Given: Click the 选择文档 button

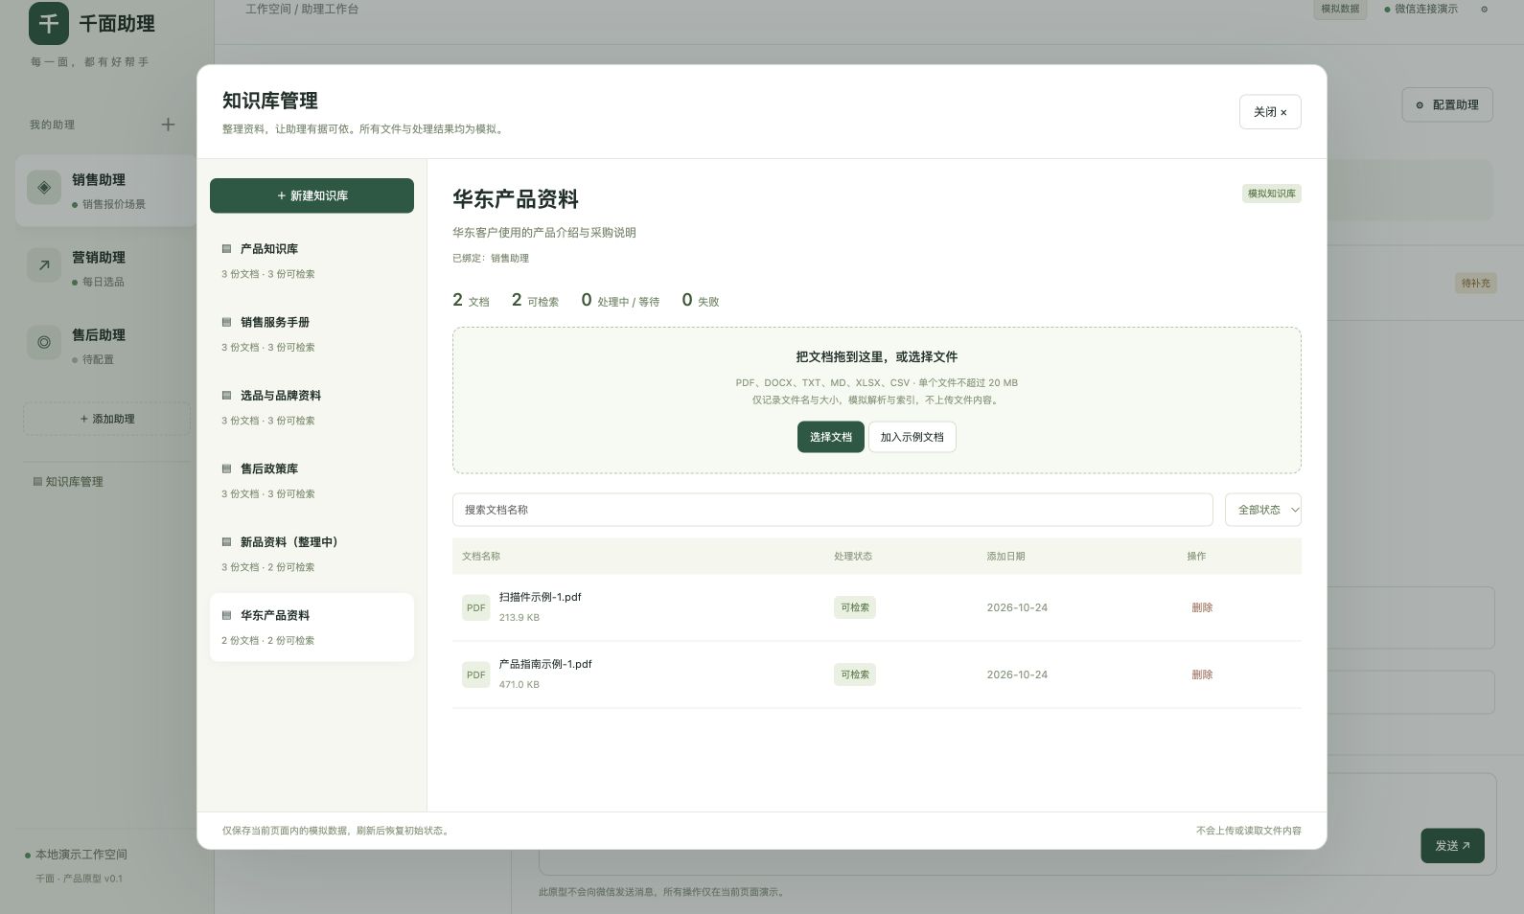Looking at the screenshot, I should point(830,437).
